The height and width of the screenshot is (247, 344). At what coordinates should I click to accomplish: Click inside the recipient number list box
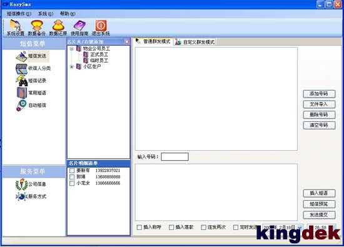pos(216,99)
